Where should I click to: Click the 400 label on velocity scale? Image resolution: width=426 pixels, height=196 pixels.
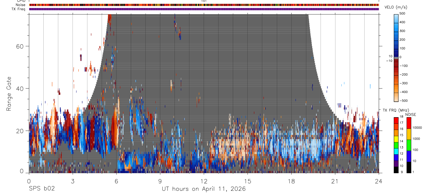[402, 22]
